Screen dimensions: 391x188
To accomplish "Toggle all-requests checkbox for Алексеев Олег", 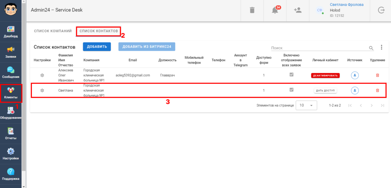I will (292, 75).
